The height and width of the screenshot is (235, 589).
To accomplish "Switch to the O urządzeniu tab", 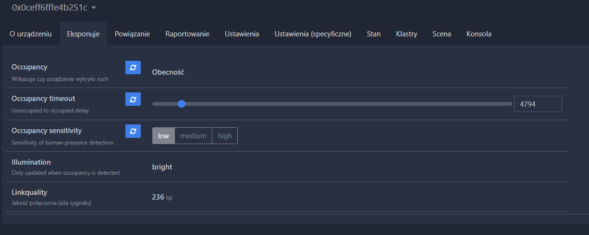I will [x=31, y=34].
